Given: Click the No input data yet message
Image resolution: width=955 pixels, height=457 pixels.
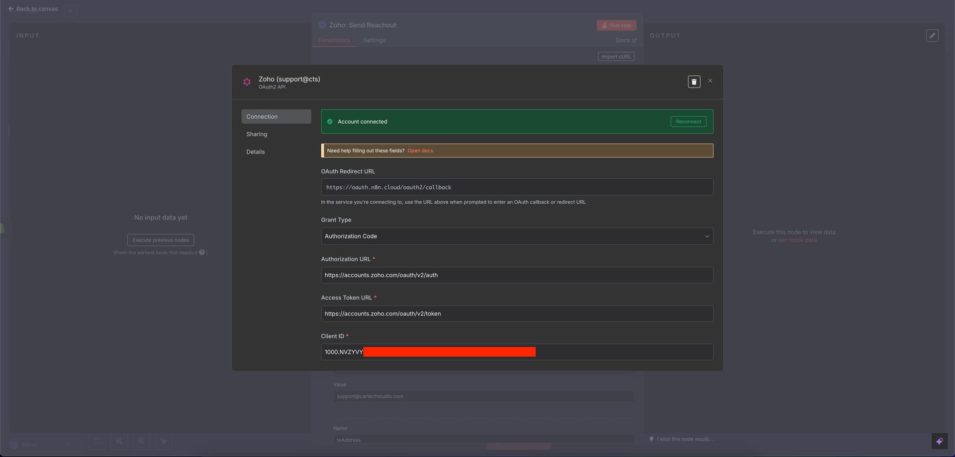Looking at the screenshot, I should (x=161, y=218).
